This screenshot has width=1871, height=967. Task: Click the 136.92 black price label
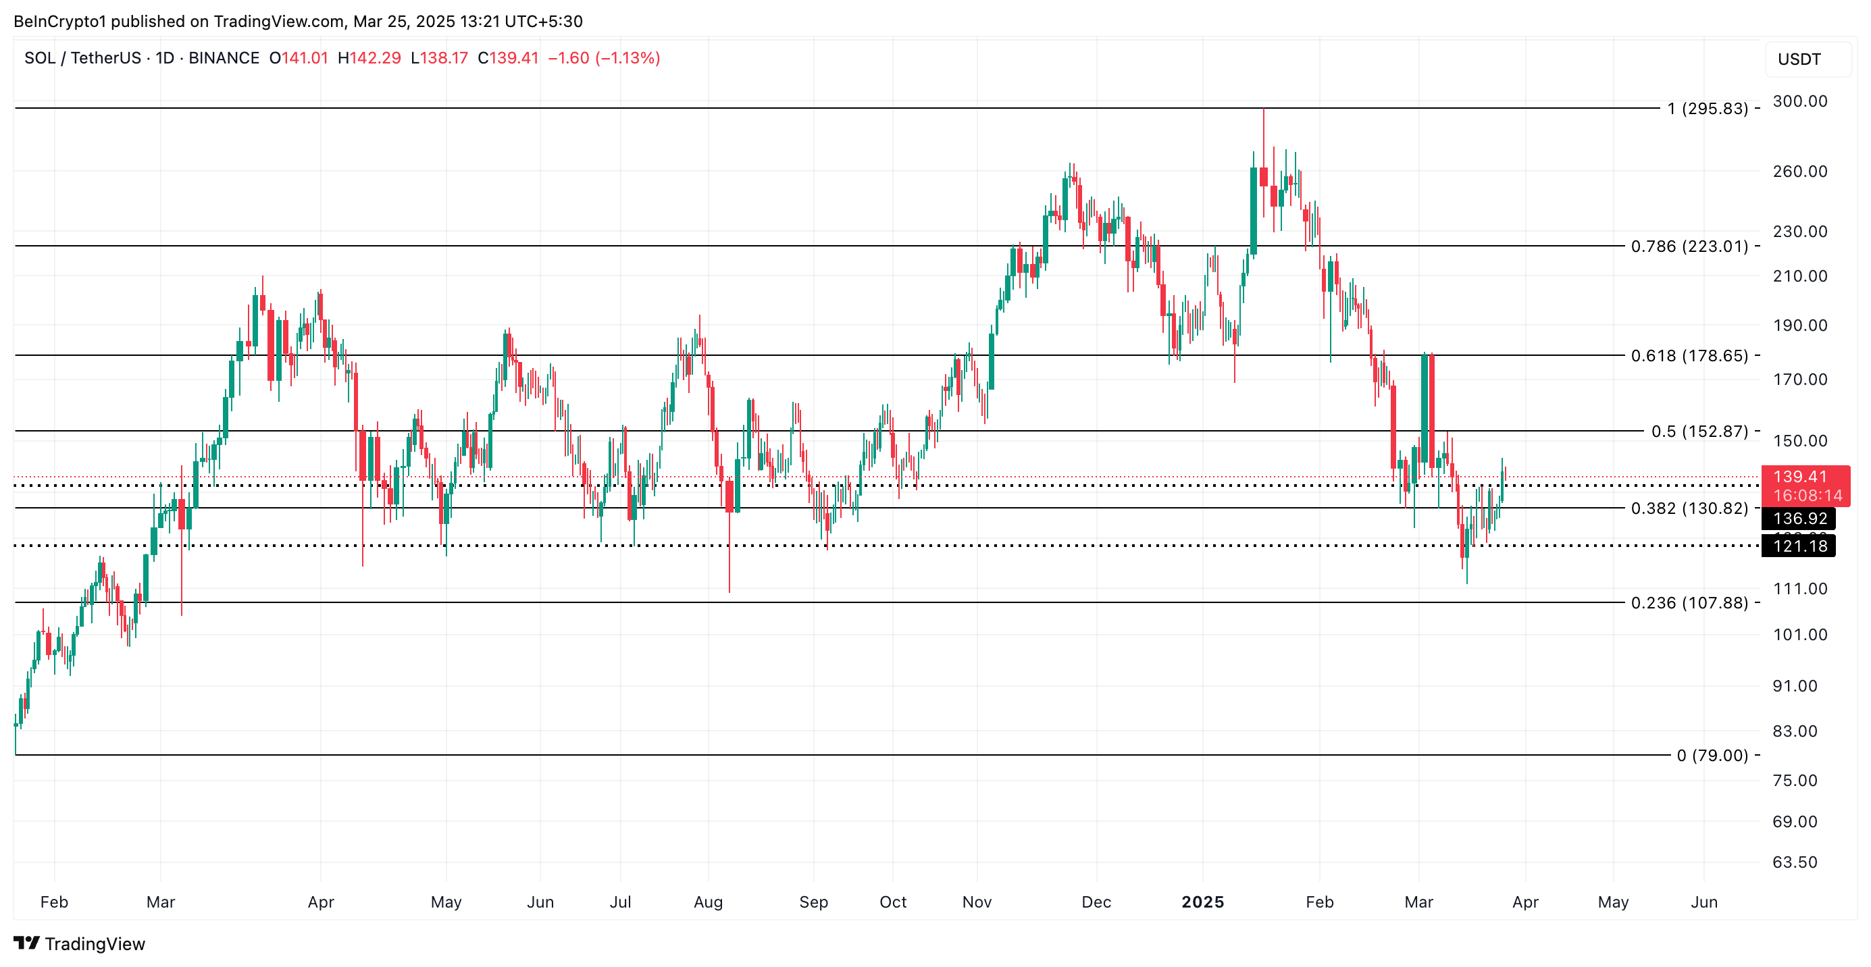coord(1799,519)
